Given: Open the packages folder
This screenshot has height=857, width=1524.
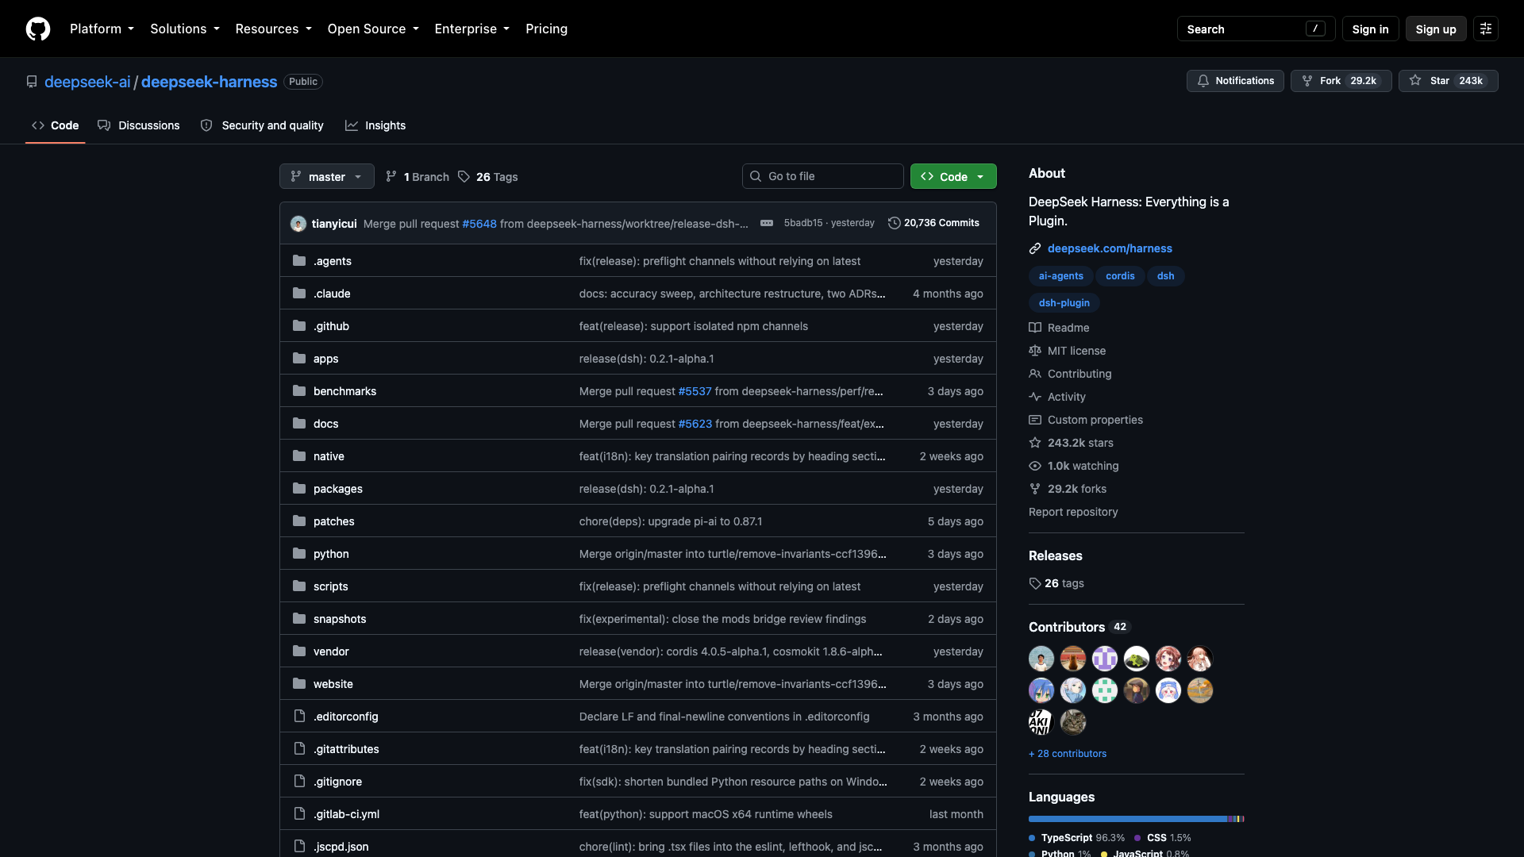Looking at the screenshot, I should 338,489.
